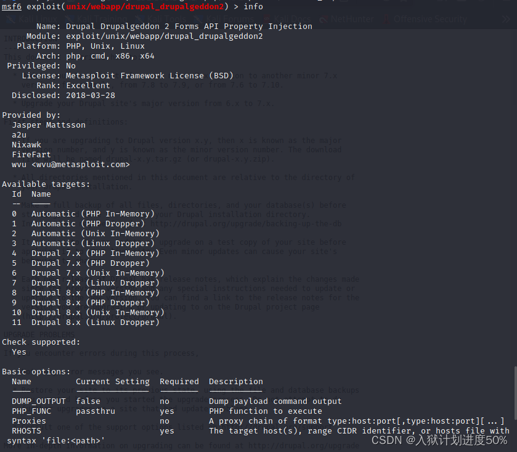
Task: Click the red unix/webapp/drupal_drupalgeddon2 text in the prompt
Action: 145,7
